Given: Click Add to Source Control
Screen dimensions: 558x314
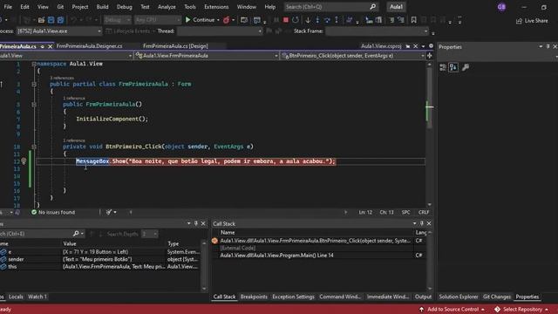Looking at the screenshot, I should tap(453, 310).
